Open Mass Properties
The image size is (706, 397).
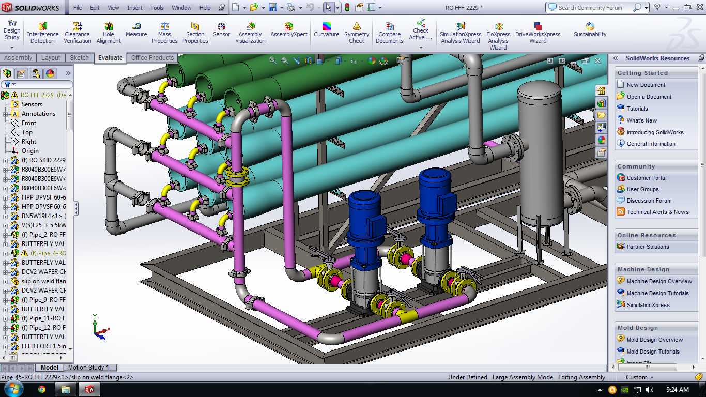coord(164,33)
